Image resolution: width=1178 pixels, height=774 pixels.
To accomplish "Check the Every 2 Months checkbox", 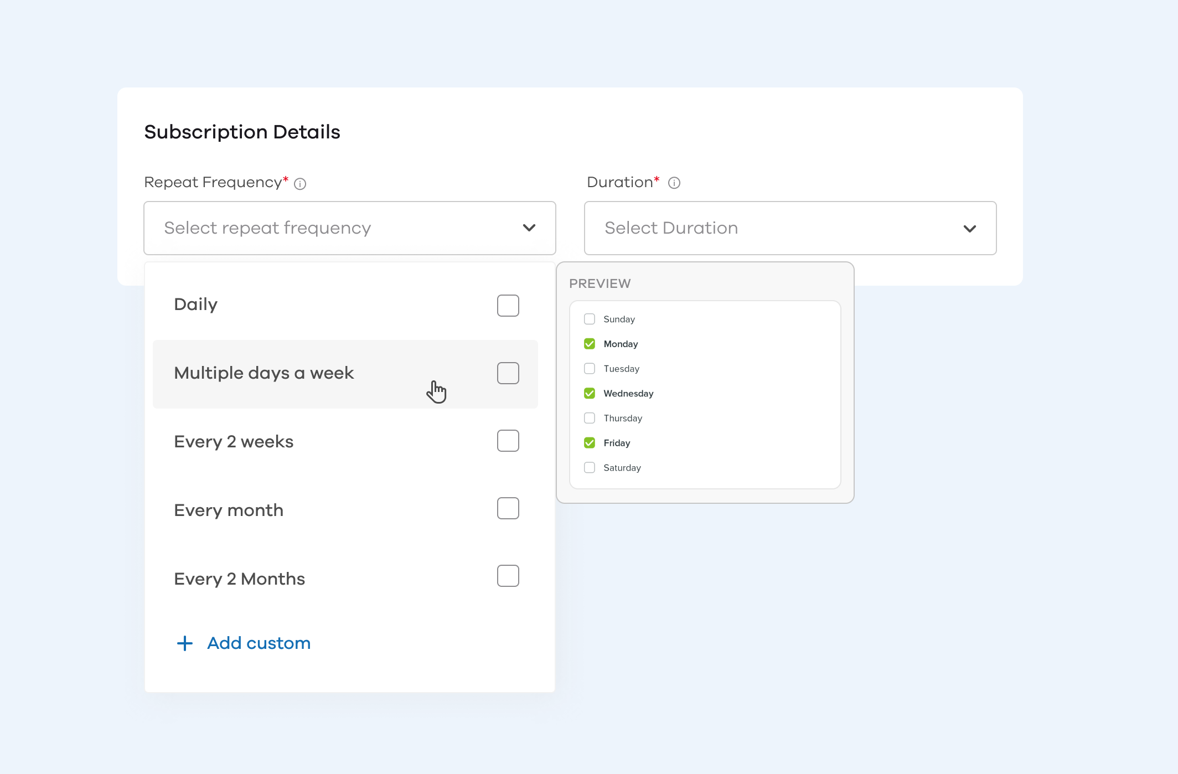I will pos(508,576).
